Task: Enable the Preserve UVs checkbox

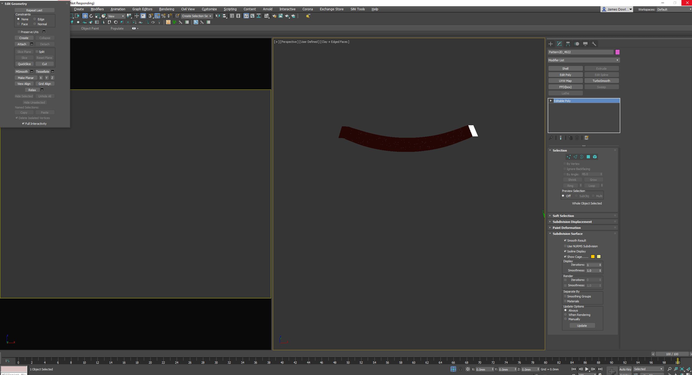Action: point(19,32)
